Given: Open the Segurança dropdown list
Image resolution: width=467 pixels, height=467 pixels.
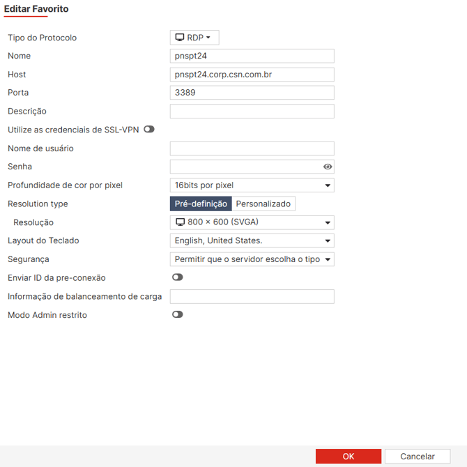Looking at the screenshot, I should click(252, 259).
